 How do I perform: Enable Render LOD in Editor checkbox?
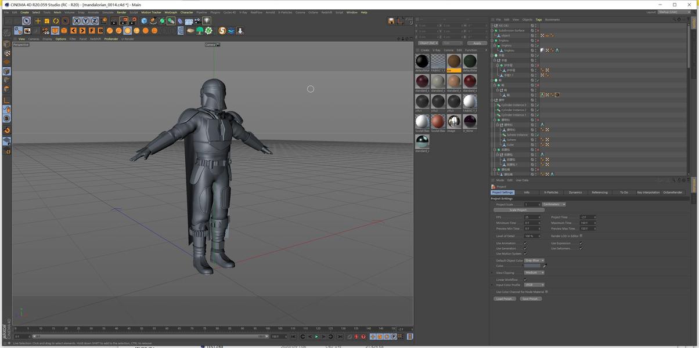click(x=581, y=236)
